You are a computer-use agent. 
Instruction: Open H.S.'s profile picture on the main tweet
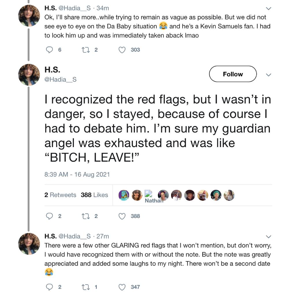[x=29, y=74]
